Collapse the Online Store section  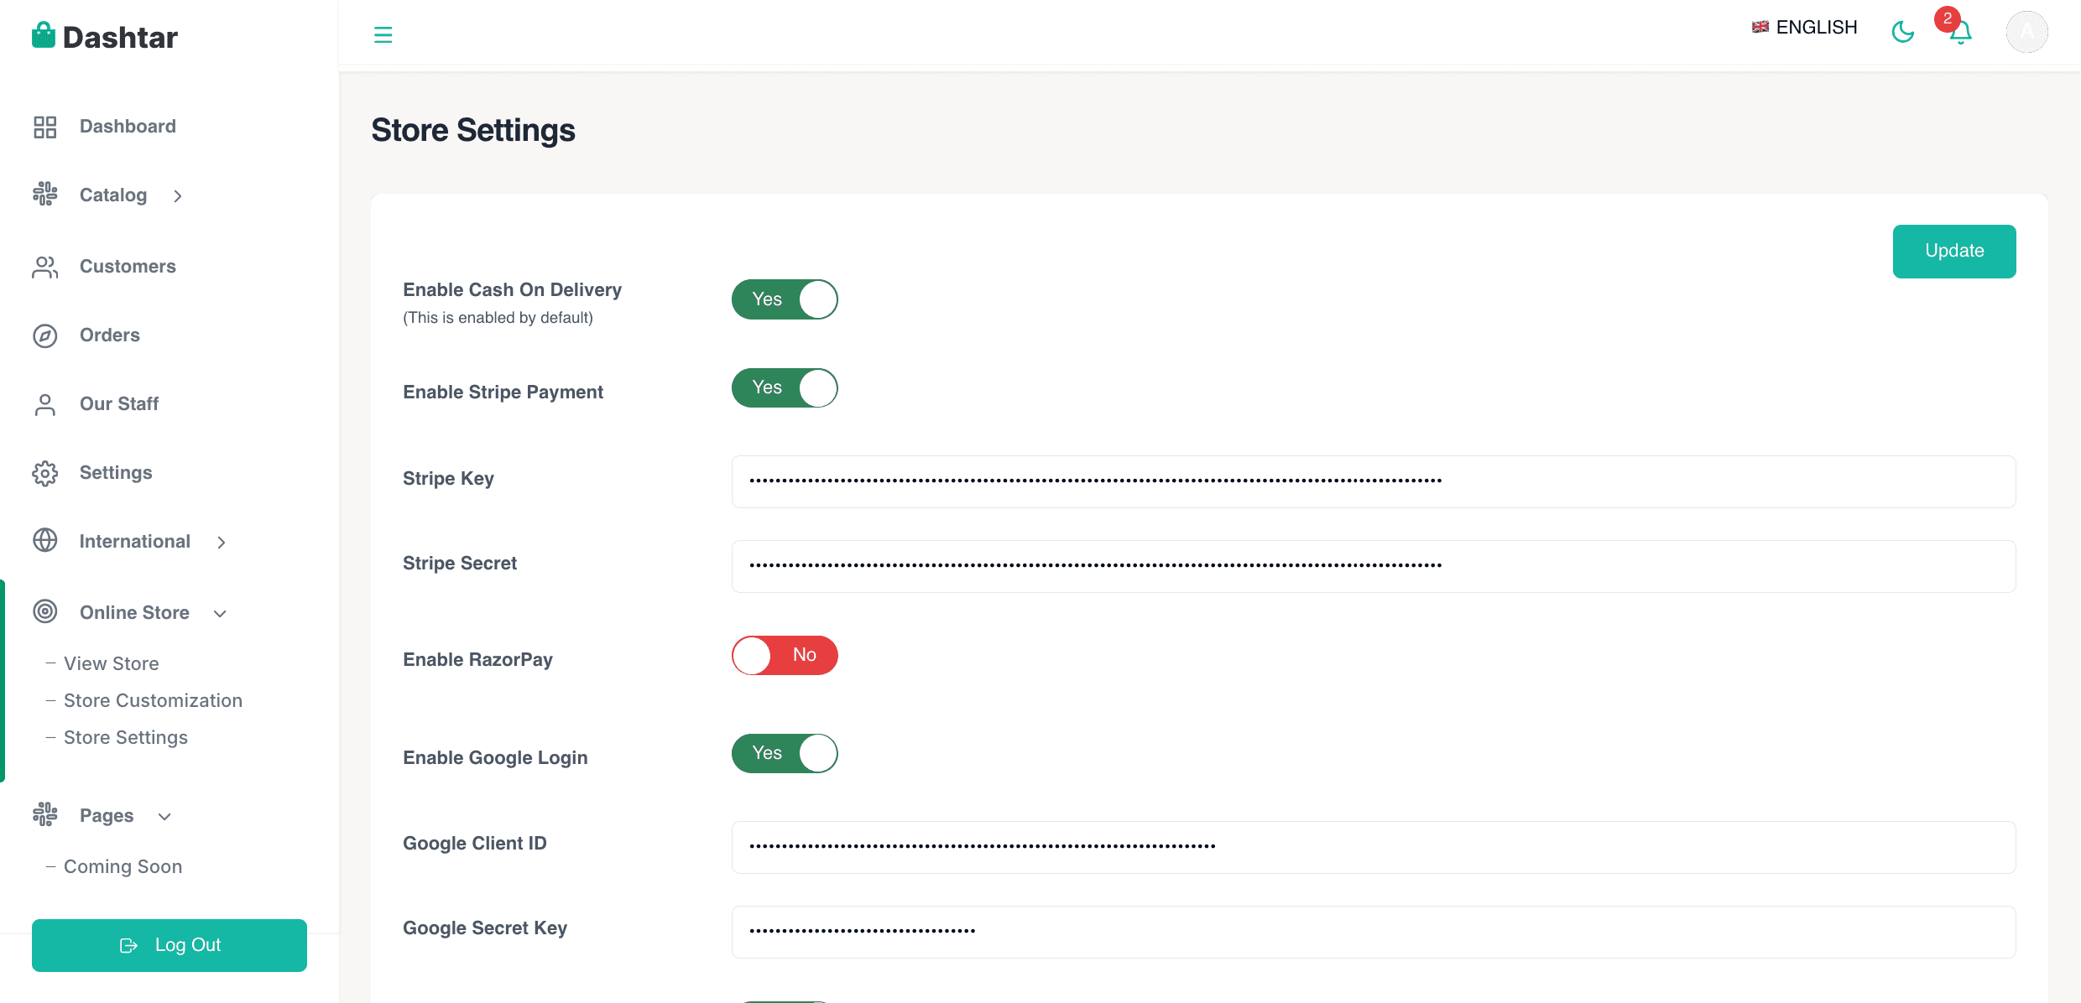133,612
